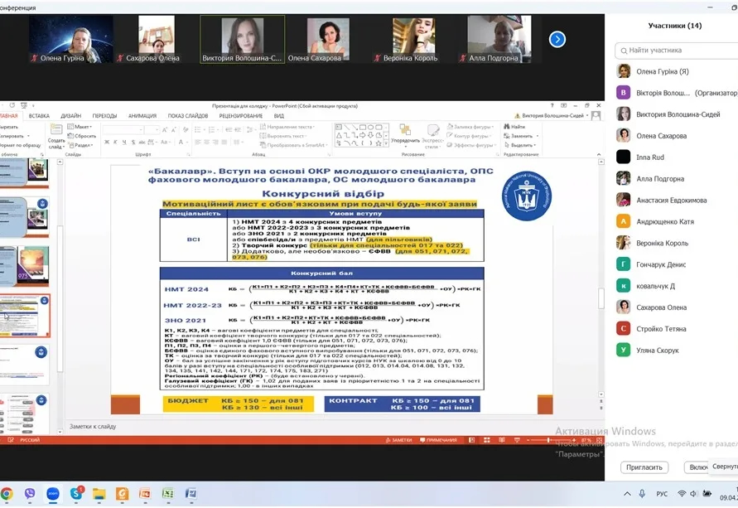Screen dimensions: 738x508
Task: Open Excel from the taskbar
Action: pyautogui.click(x=168, y=494)
